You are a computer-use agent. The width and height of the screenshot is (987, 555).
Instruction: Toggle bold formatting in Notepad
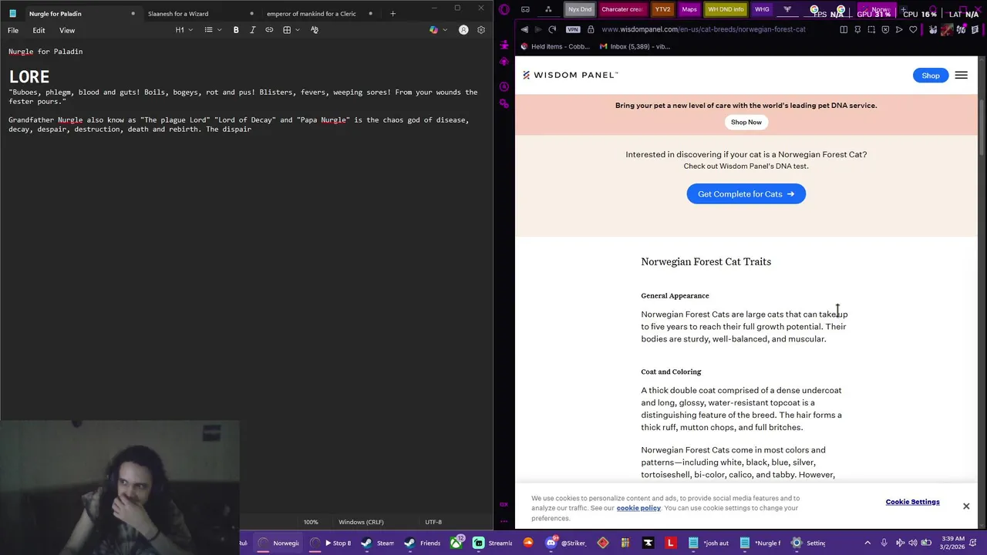click(x=236, y=30)
